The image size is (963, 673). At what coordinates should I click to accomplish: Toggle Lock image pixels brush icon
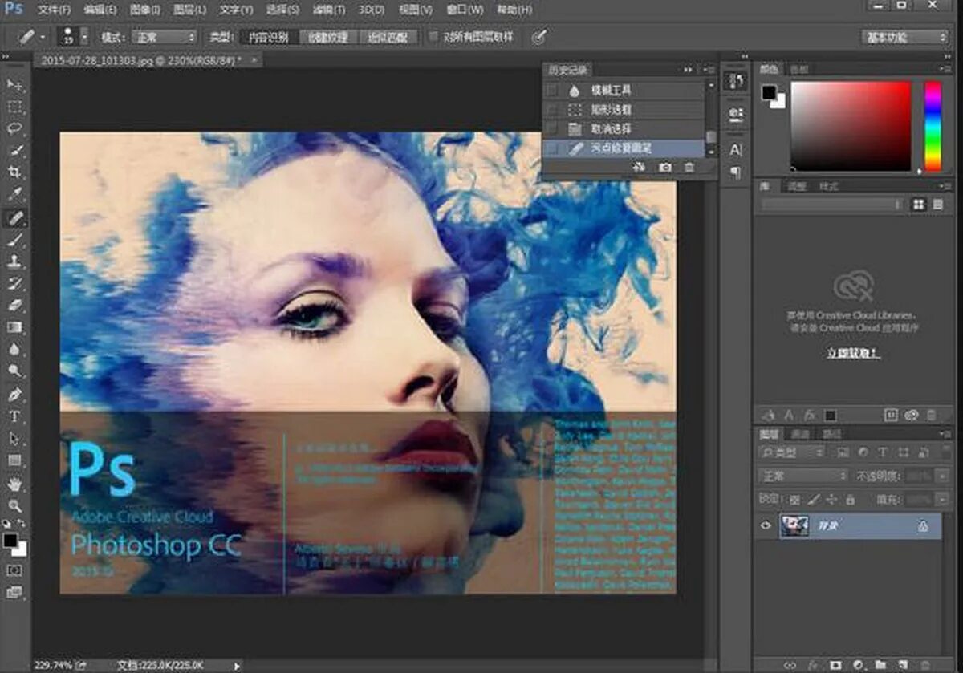tap(814, 499)
